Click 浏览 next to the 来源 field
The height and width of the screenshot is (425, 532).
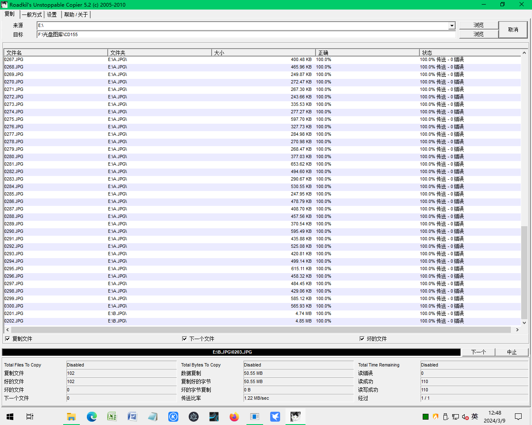click(x=479, y=25)
